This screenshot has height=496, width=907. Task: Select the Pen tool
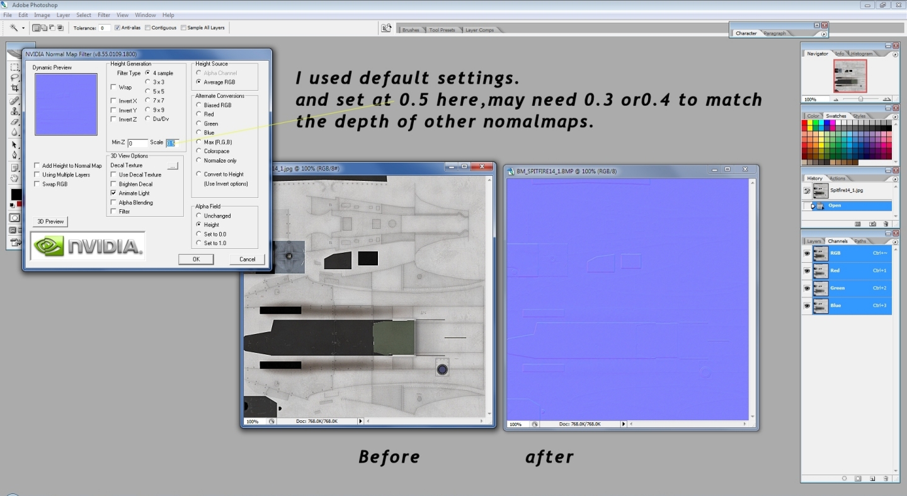[x=14, y=156]
